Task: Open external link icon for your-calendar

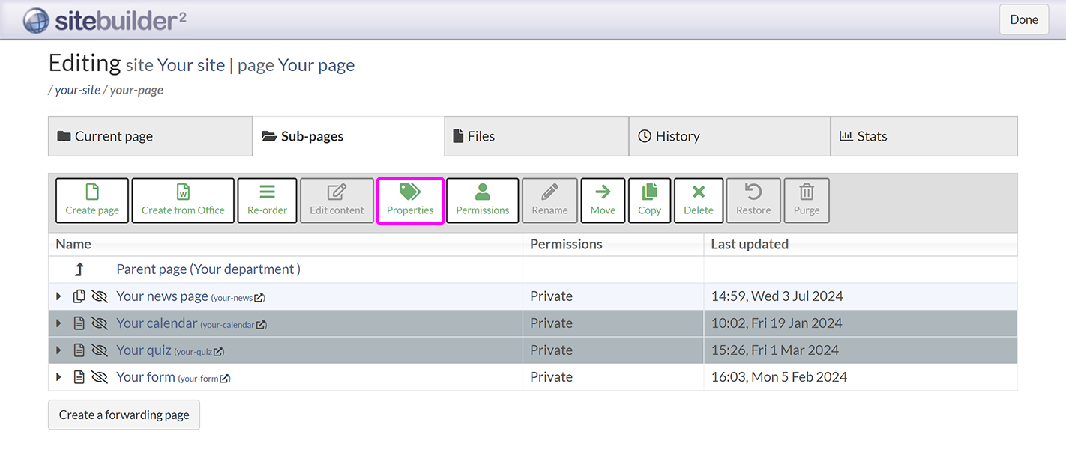Action: (x=261, y=326)
